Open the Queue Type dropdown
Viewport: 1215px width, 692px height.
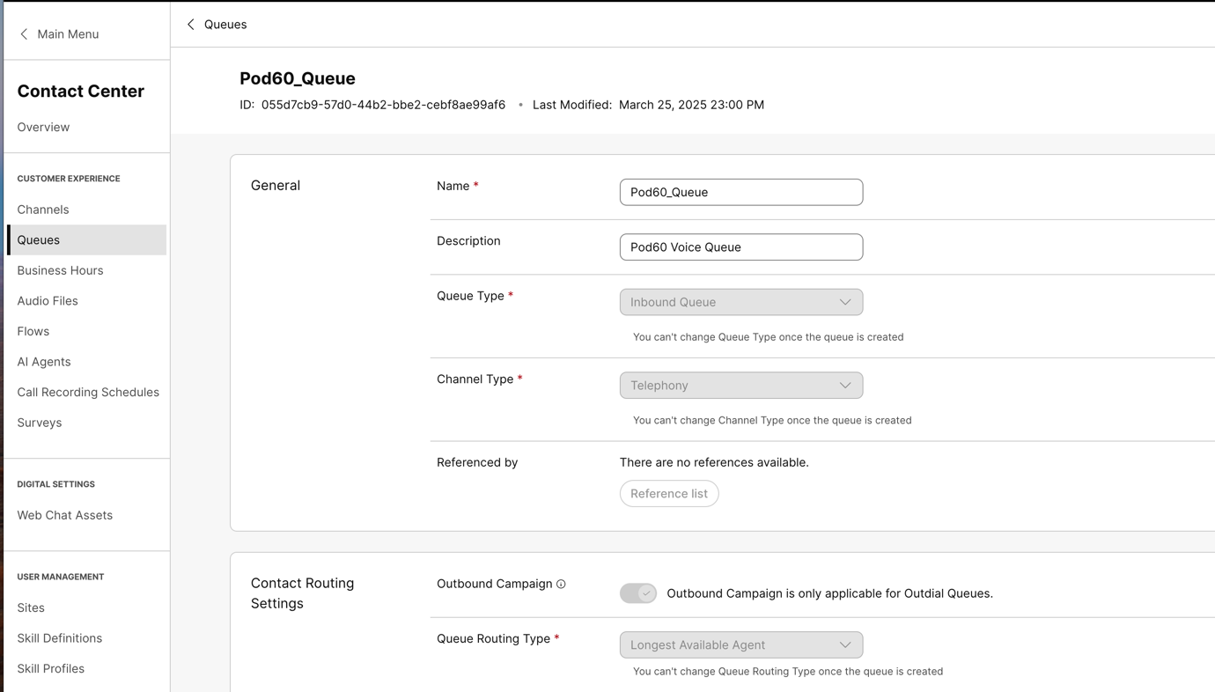[x=740, y=302]
